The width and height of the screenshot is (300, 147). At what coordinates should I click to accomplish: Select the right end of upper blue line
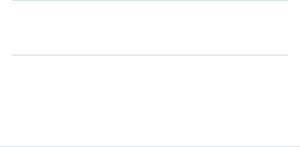(287, 0)
